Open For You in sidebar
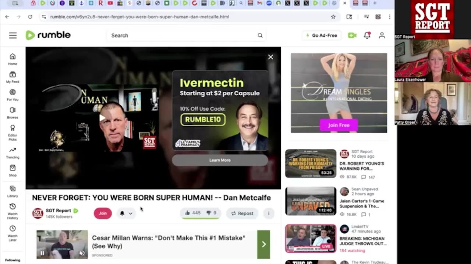The image size is (471, 264). (13, 95)
